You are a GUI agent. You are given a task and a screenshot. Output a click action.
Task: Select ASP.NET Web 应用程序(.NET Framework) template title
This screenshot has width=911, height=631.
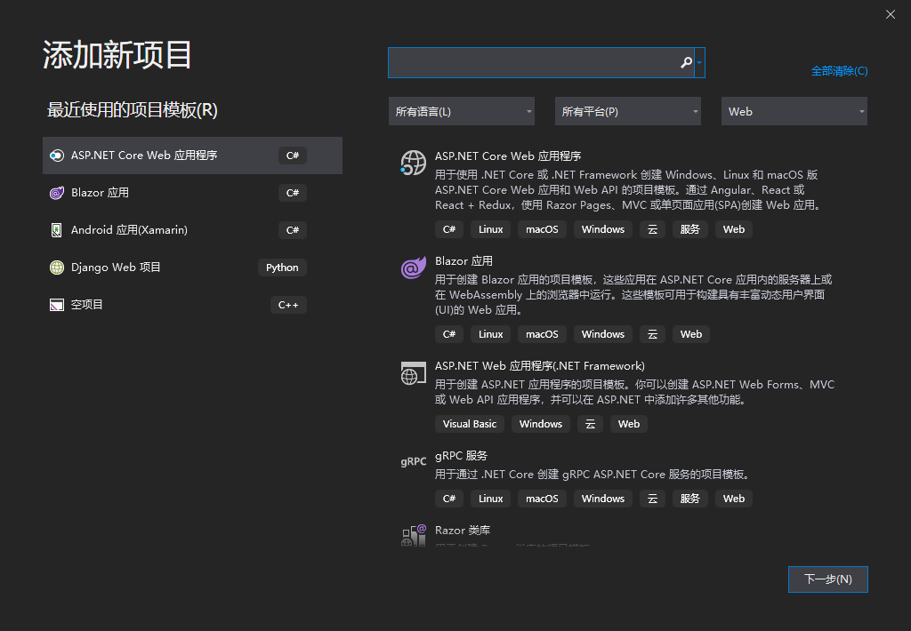tap(540, 365)
